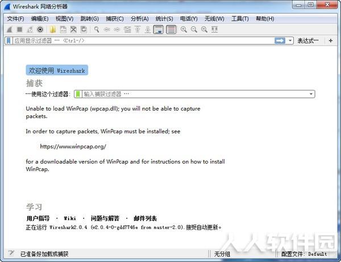Click the display filter input field
The width and height of the screenshot is (341, 262).
144,41
